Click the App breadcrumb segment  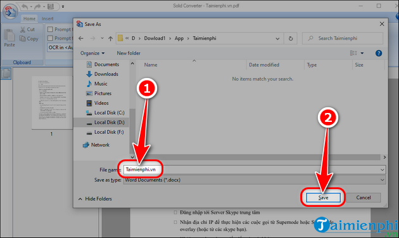[x=179, y=38]
